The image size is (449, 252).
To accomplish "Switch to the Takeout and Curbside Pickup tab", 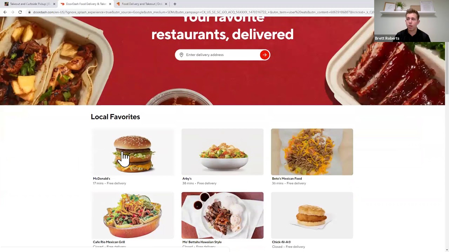I will pyautogui.click(x=29, y=4).
